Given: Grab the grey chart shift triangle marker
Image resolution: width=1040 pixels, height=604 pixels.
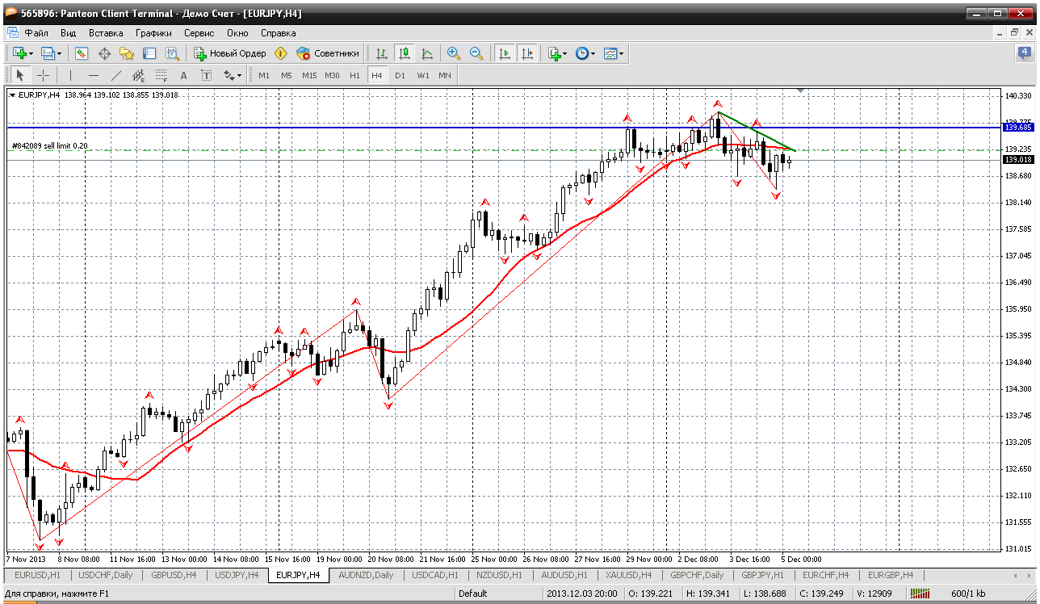Looking at the screenshot, I should [x=801, y=90].
